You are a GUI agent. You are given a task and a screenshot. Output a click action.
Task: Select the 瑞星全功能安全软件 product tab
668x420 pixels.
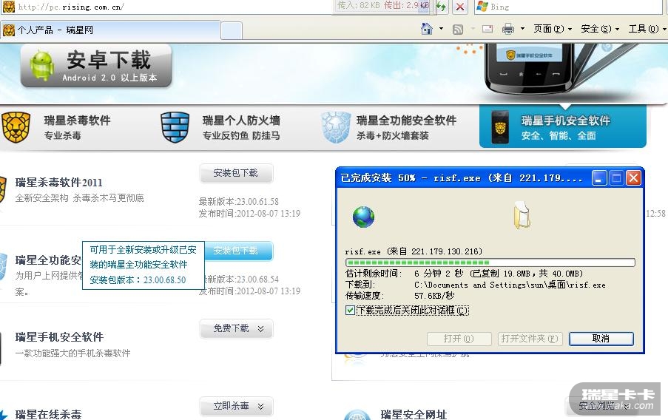click(406, 127)
